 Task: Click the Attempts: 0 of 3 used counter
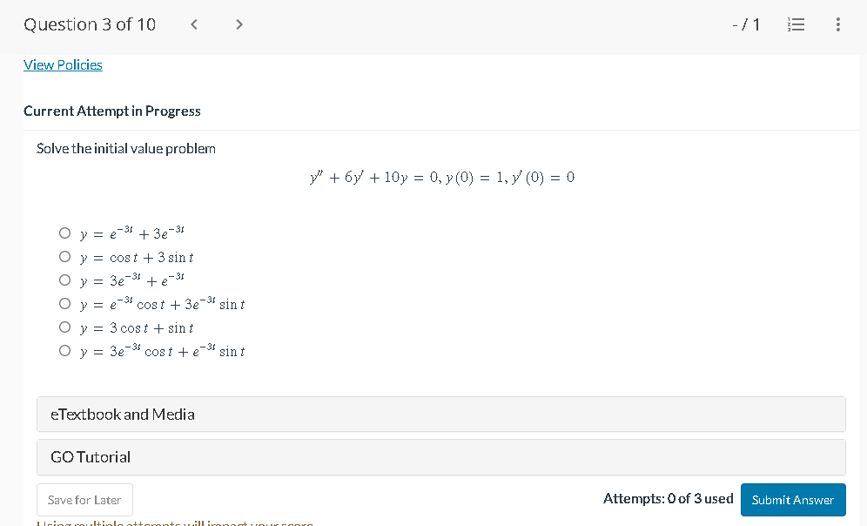[x=667, y=498]
